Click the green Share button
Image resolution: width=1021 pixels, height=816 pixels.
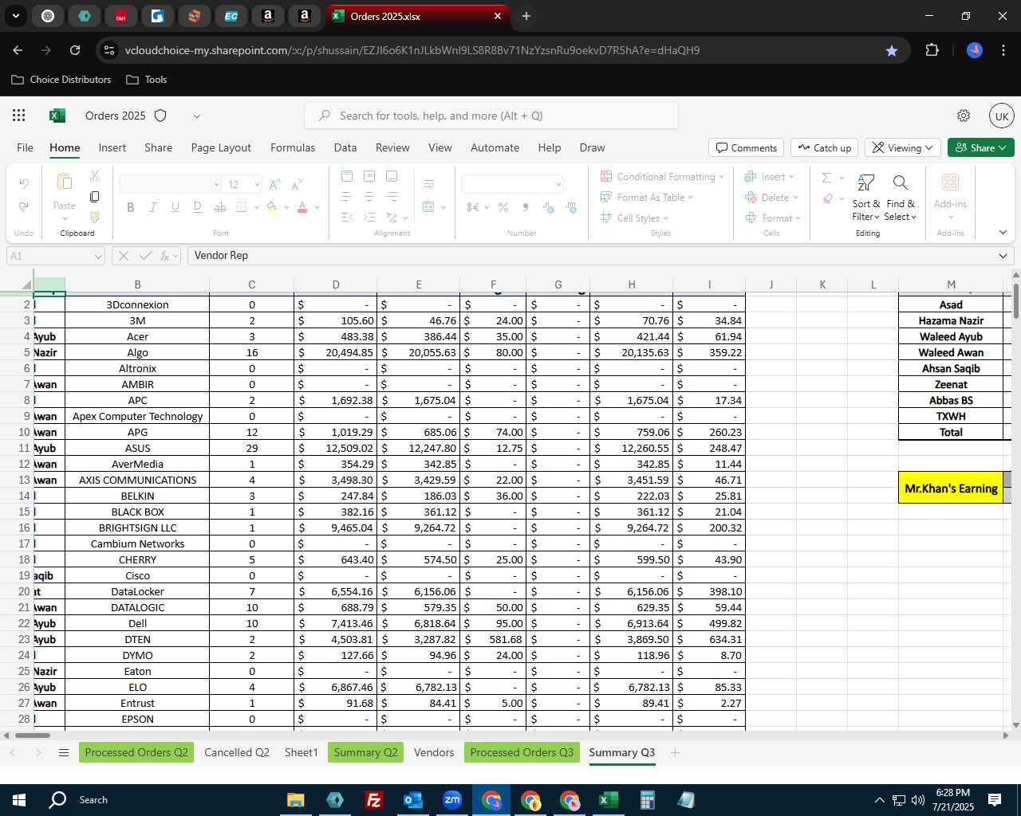pos(981,147)
